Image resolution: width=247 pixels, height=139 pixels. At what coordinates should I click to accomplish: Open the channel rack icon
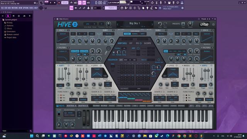tap(130, 8)
